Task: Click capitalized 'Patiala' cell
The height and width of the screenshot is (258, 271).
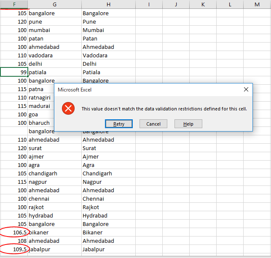Action: click(108, 72)
